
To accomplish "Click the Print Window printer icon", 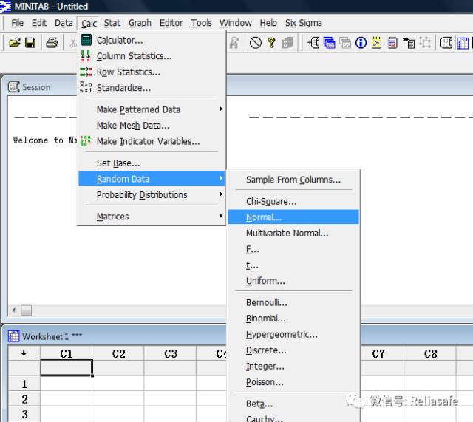I will pyautogui.click(x=52, y=43).
